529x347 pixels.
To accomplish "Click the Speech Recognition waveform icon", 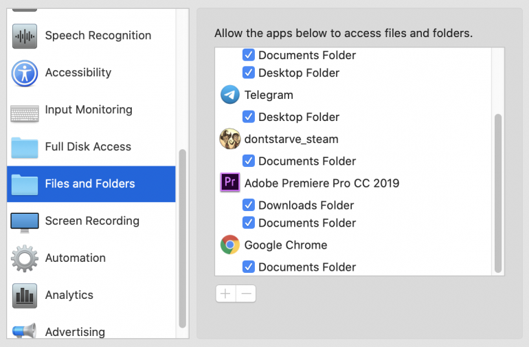I will pyautogui.click(x=25, y=36).
